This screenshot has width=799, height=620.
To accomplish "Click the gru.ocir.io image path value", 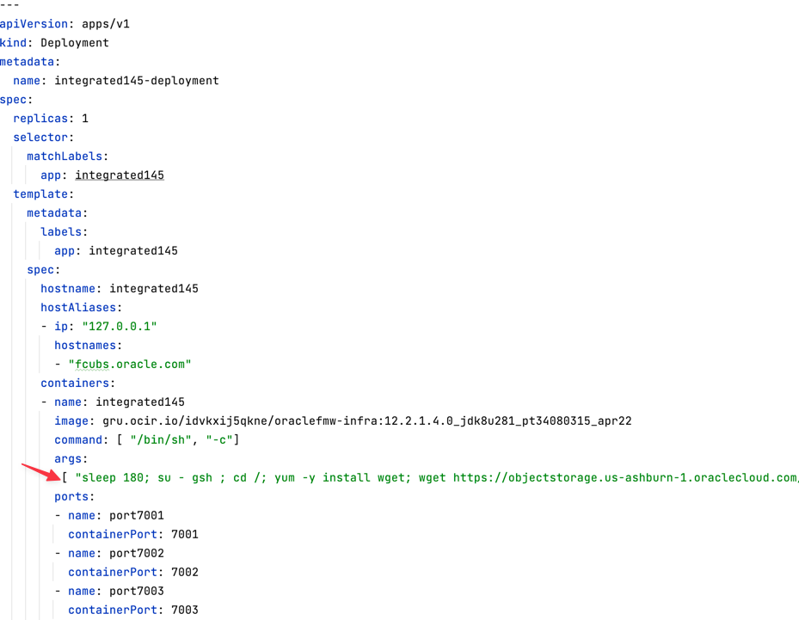I will click(367, 420).
